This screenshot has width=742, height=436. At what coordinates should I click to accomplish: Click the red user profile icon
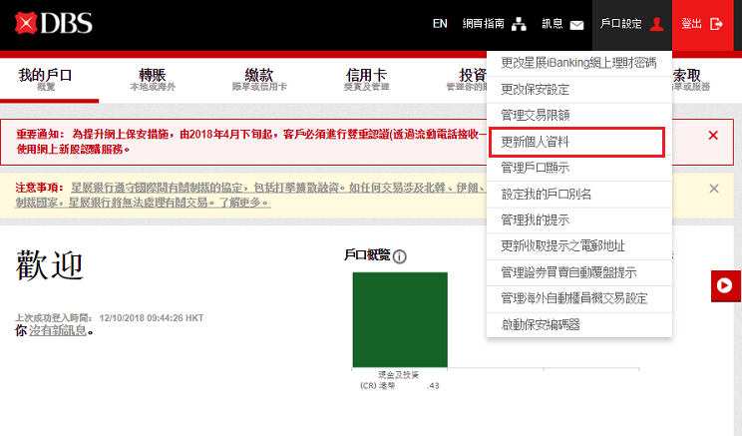click(656, 24)
